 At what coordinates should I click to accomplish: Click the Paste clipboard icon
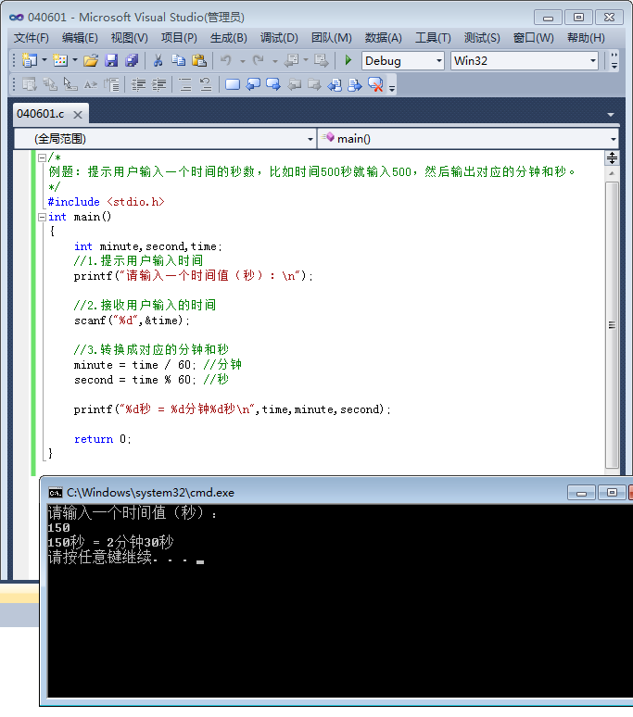tap(199, 60)
